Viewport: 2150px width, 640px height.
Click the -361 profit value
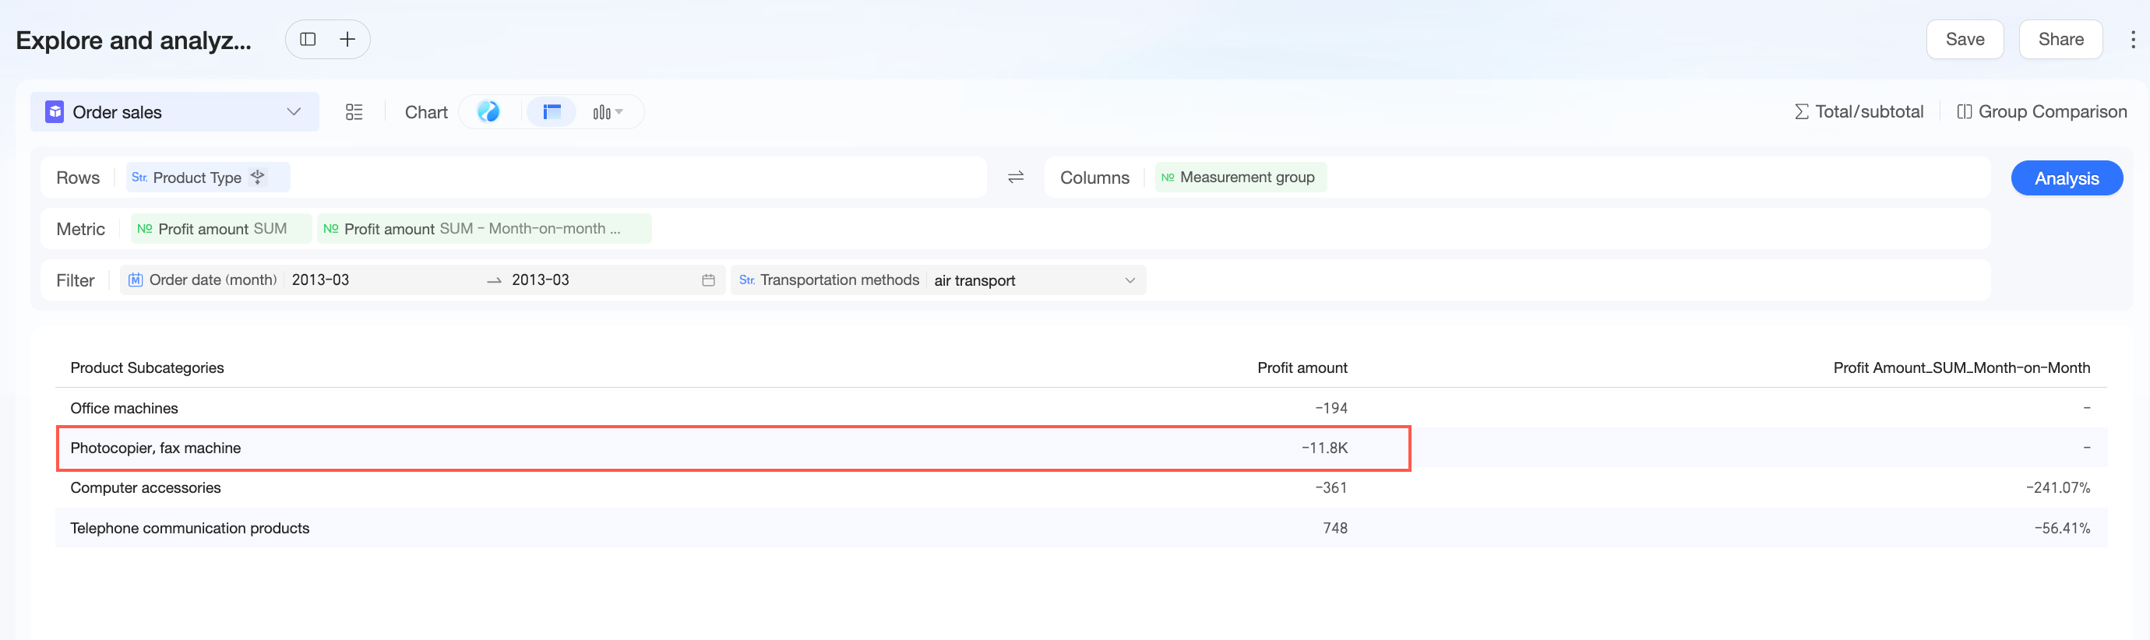(1331, 488)
